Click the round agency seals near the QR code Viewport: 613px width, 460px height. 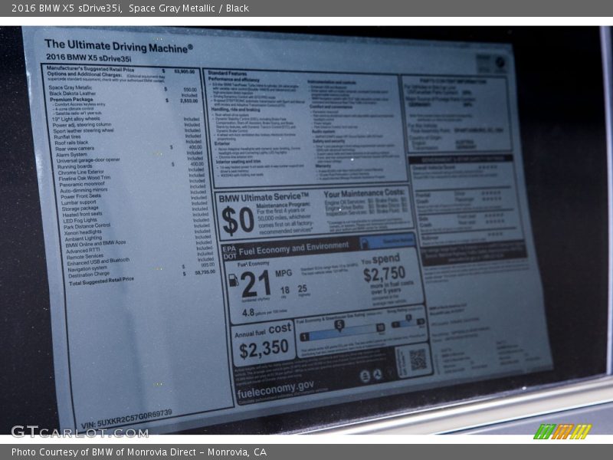[371, 375]
